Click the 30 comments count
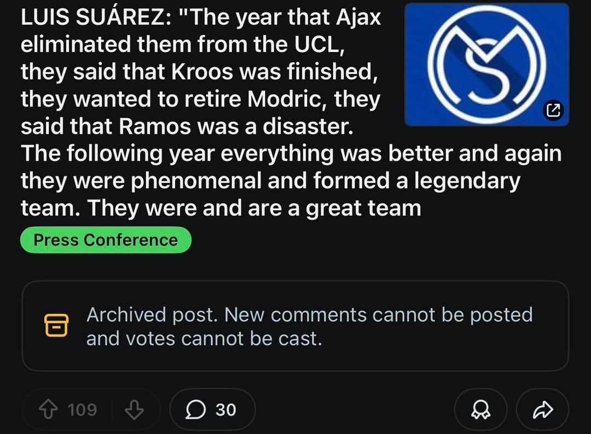The width and height of the screenshot is (591, 434). point(225,409)
